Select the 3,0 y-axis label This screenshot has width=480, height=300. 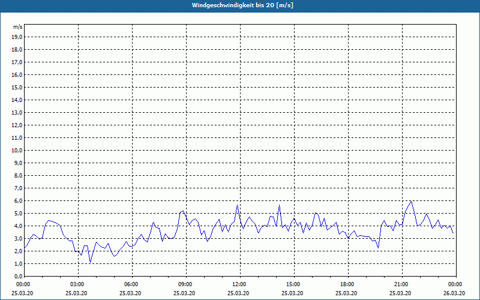19,238
